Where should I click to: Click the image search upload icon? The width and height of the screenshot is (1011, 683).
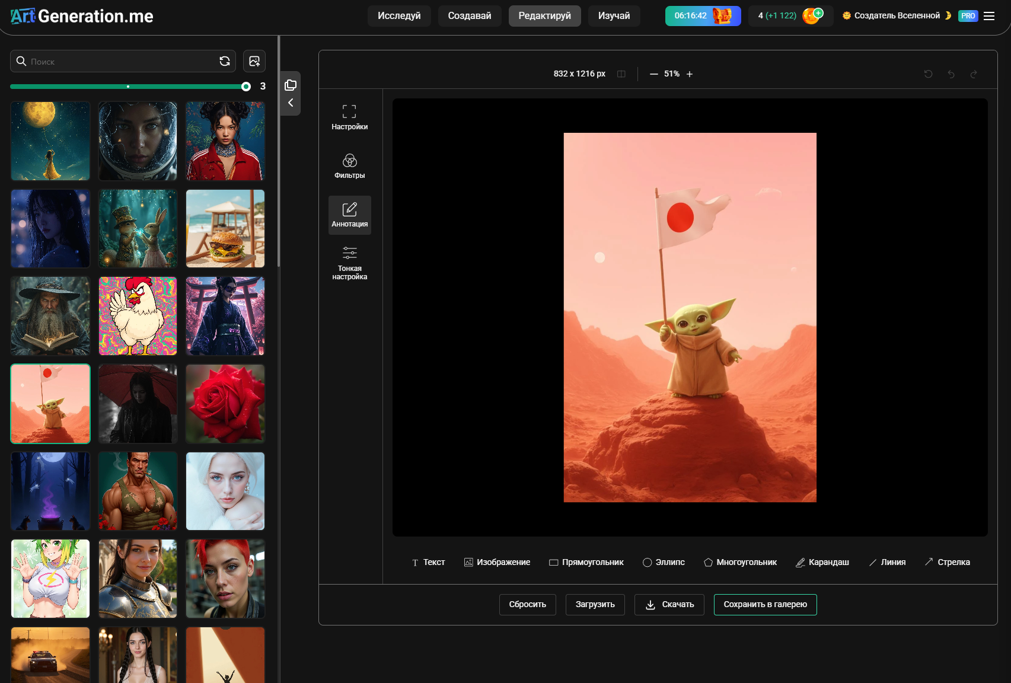tap(254, 61)
